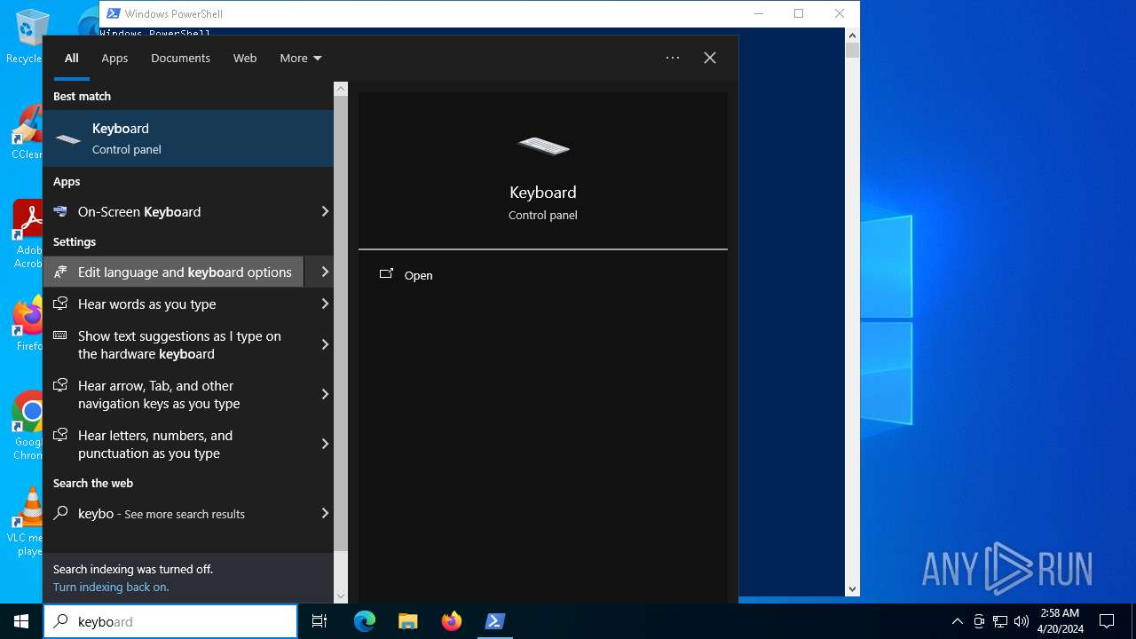This screenshot has height=639, width=1136.
Task: Close the search panel
Action: click(710, 58)
